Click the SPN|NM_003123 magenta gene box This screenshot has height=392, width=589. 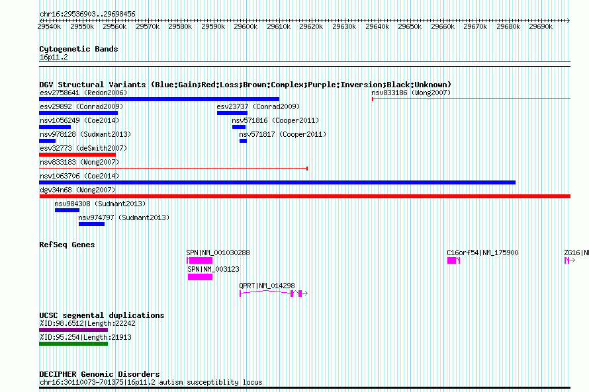click(x=201, y=277)
